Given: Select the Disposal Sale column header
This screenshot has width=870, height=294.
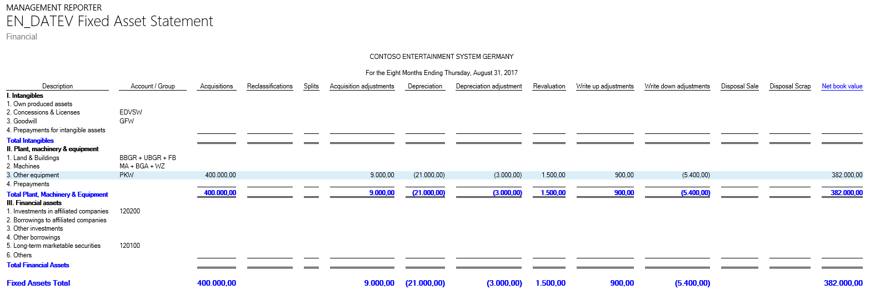Looking at the screenshot, I should click(739, 86).
